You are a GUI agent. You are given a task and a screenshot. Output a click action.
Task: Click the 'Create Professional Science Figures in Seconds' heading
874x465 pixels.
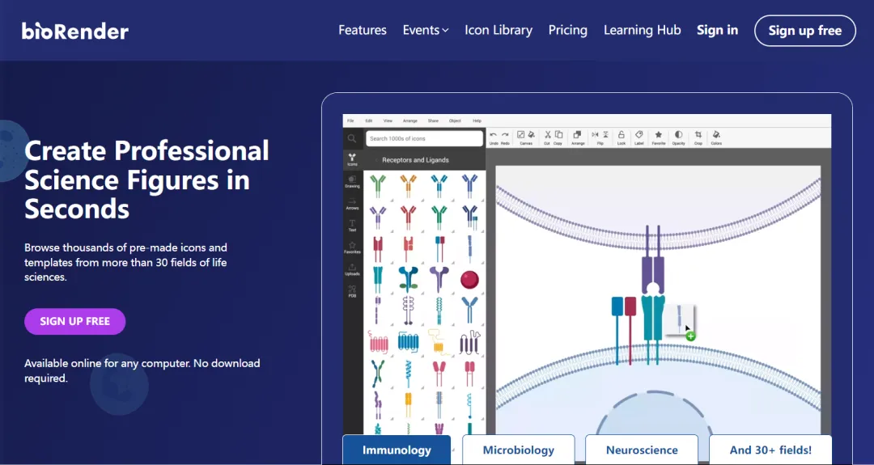coord(146,180)
